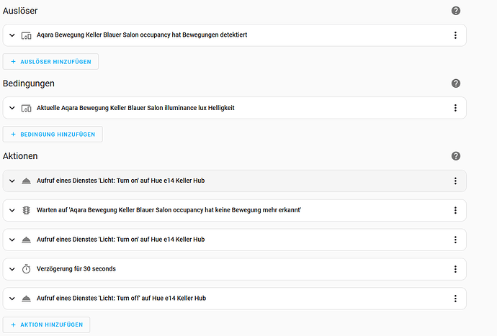Click service bell icon of Turn off action

(x=27, y=299)
